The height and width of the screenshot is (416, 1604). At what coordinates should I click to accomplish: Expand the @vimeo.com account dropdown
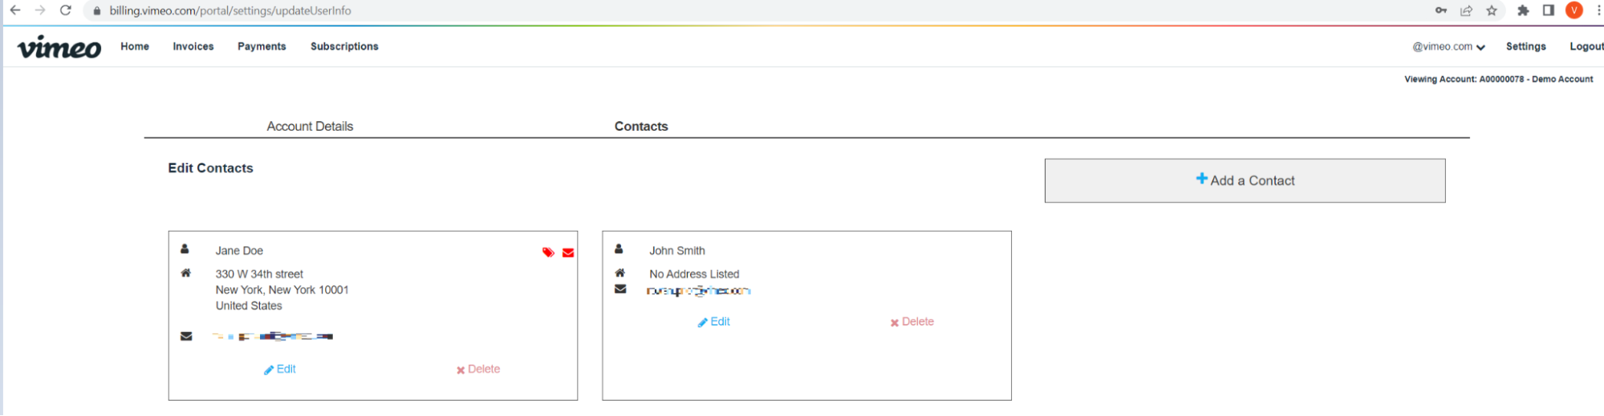1448,46
